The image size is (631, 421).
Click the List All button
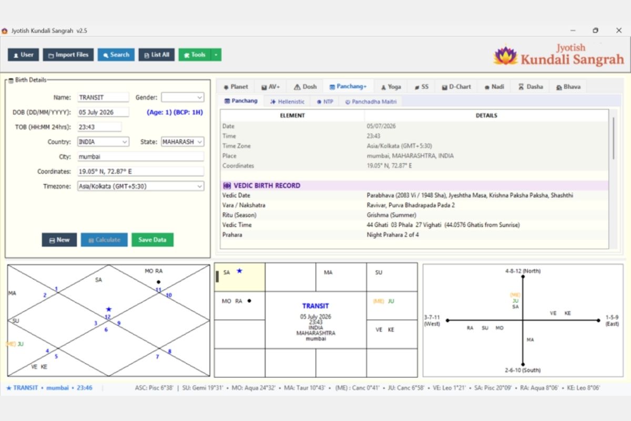pyautogui.click(x=157, y=55)
